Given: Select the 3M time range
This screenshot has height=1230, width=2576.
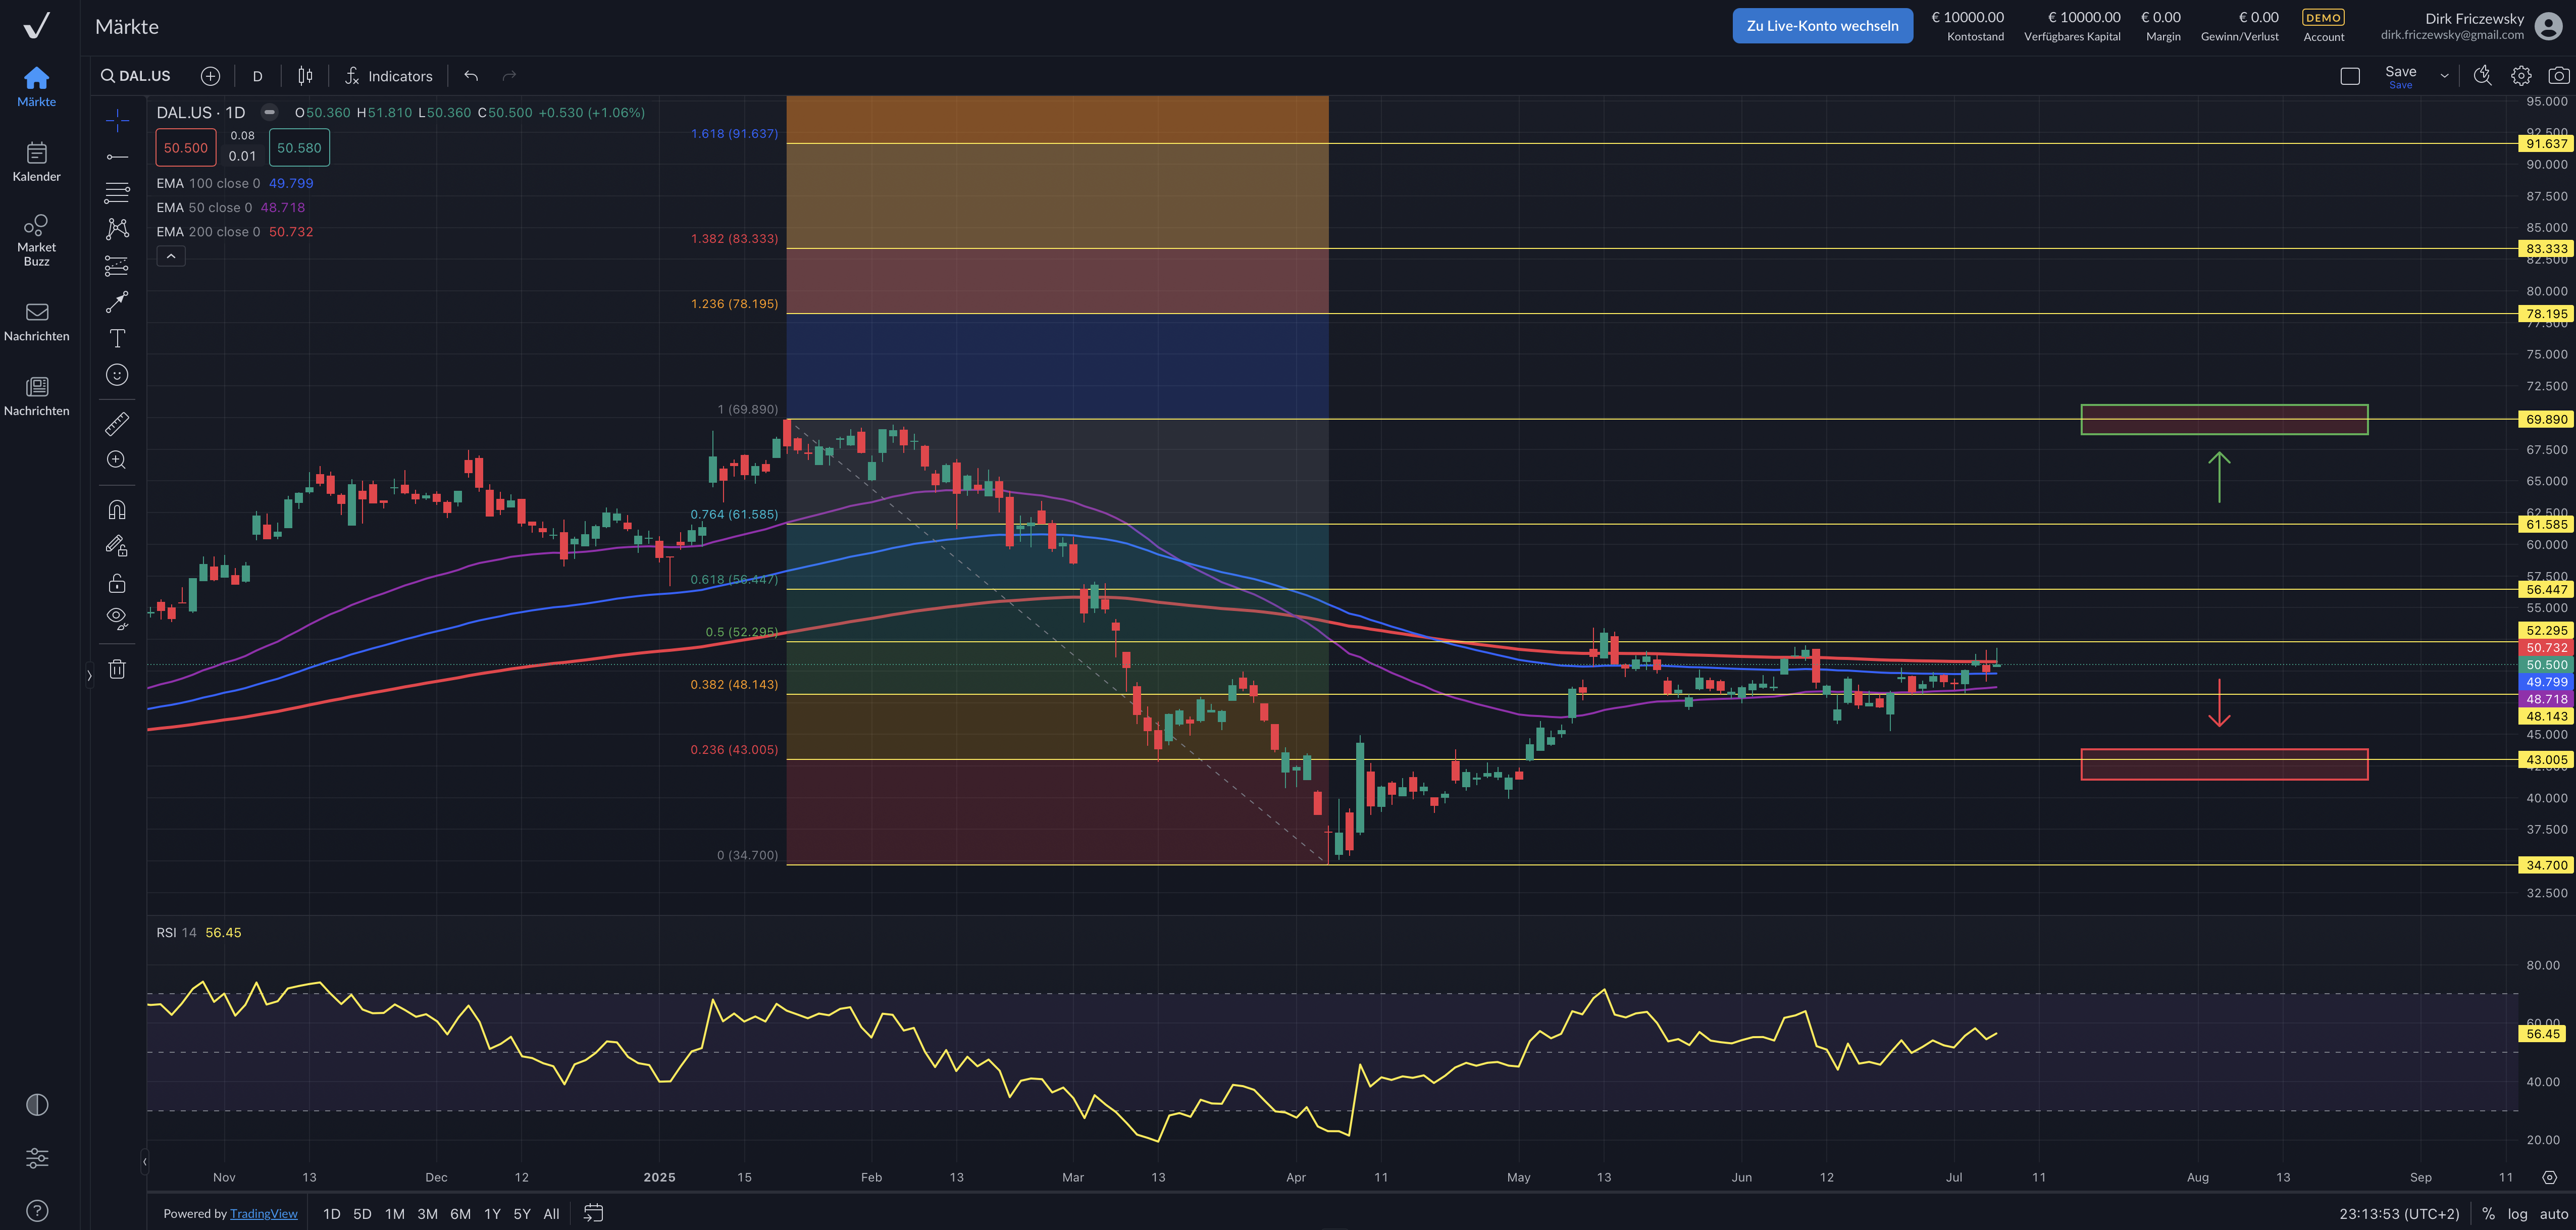Looking at the screenshot, I should [x=427, y=1213].
